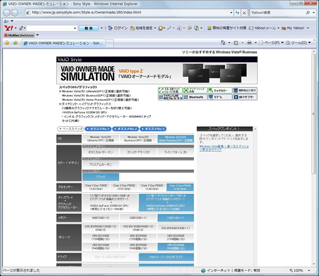Click the Yahoo! Mail envelope button
The height and width of the screenshot is (276, 319).
point(262,28)
